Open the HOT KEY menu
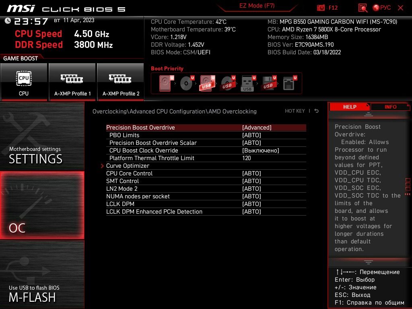412x309 pixels. tap(295, 111)
